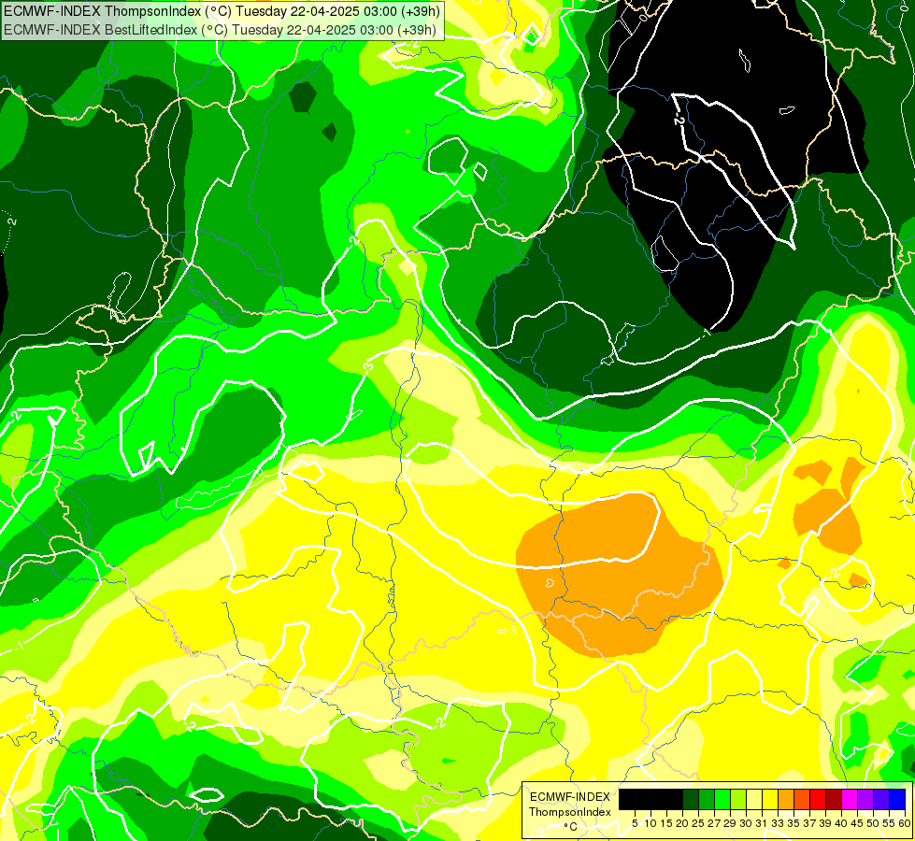
Task: Select the violet 45–50 legend swatch
Action: 866,800
